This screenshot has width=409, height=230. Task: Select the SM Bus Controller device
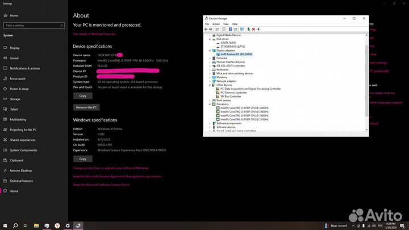tap(231, 97)
